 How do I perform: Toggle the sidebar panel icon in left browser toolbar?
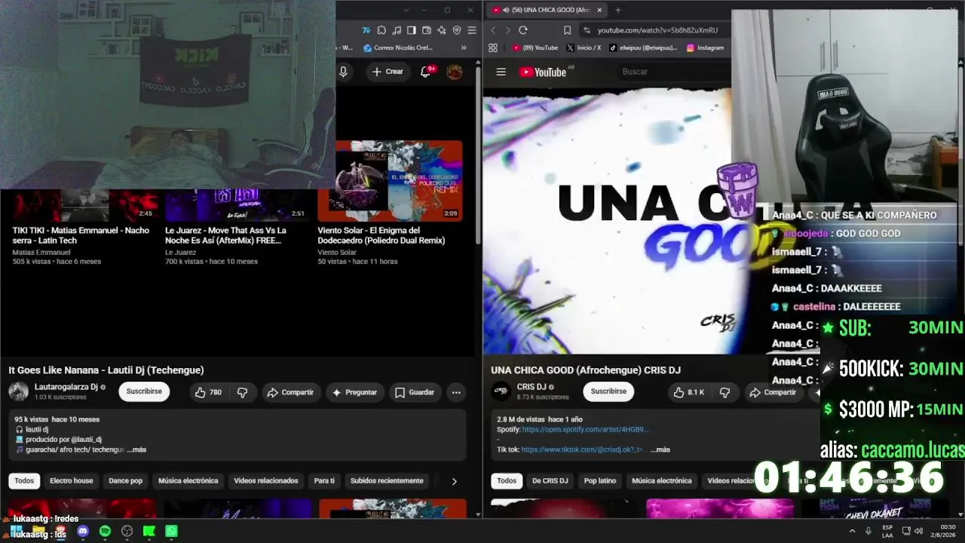[412, 30]
